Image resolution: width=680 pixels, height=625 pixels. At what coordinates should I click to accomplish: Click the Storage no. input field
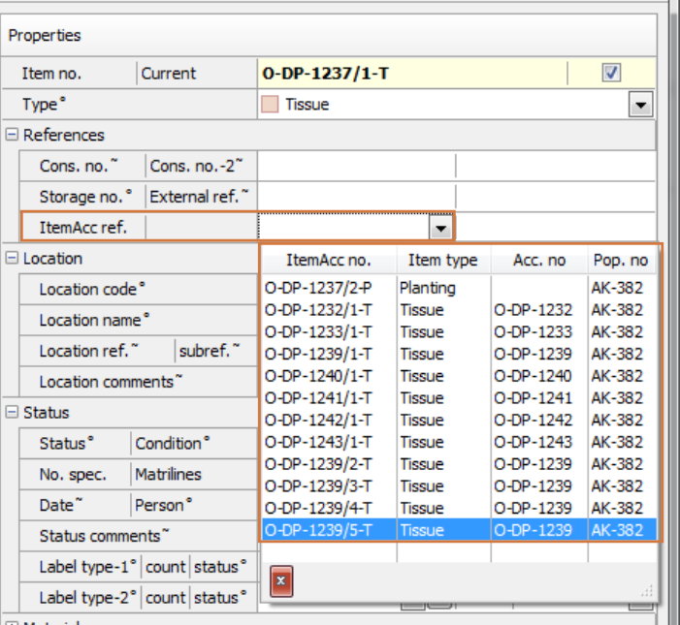[x=356, y=197]
